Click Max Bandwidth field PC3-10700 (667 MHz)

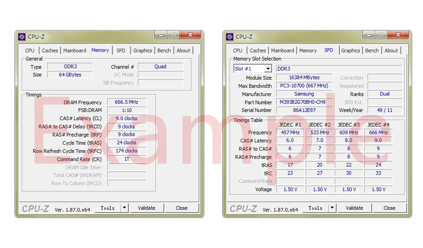(x=304, y=86)
